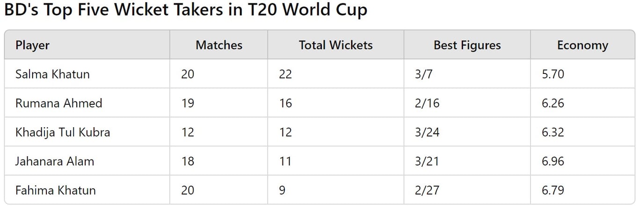Select the Khadija Tul Kubra cell

63,132
